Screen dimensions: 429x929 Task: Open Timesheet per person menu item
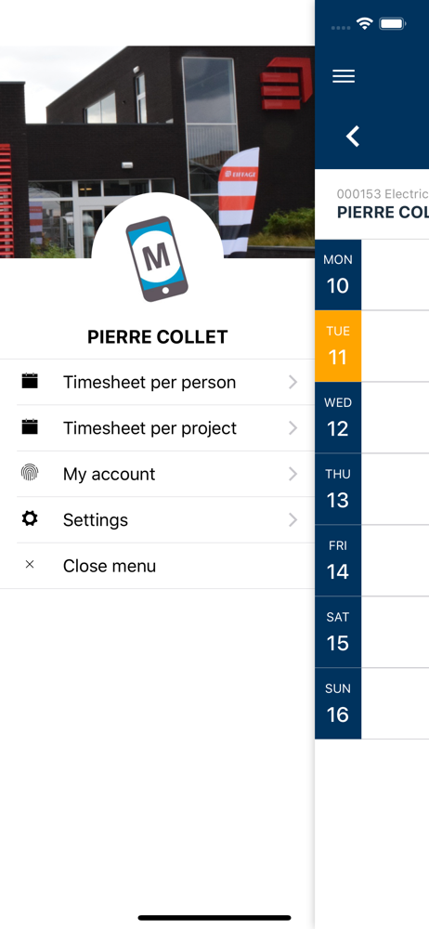157,382
